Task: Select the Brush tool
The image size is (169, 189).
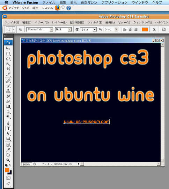Action: (8, 86)
